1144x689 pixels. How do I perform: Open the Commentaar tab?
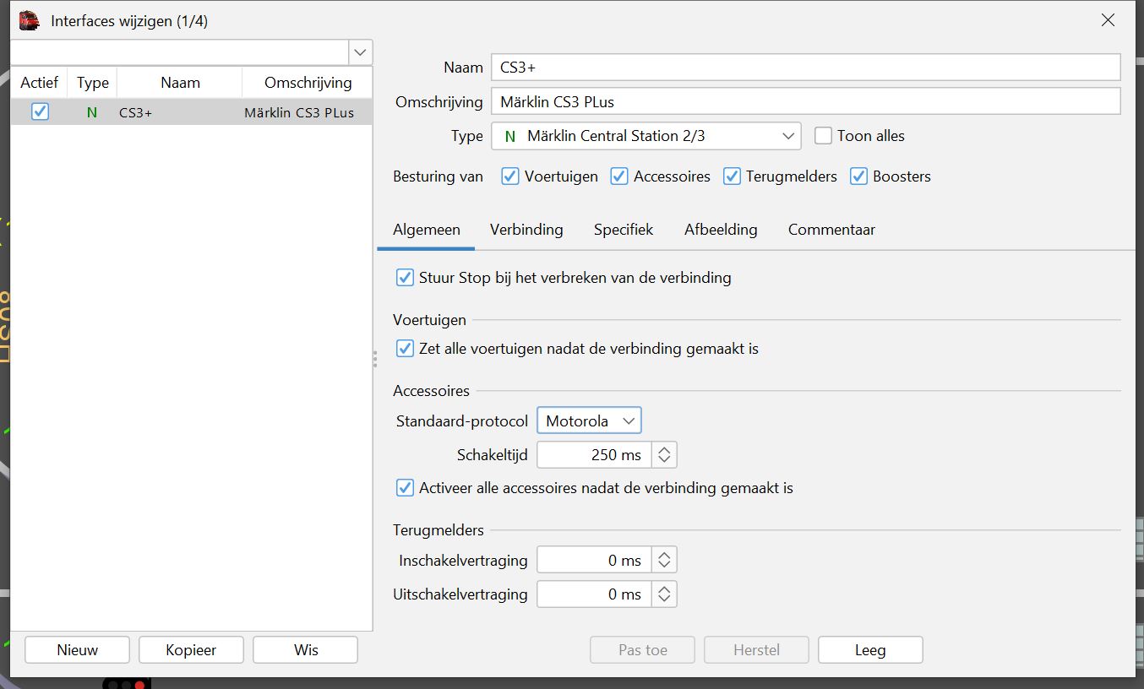tap(831, 230)
